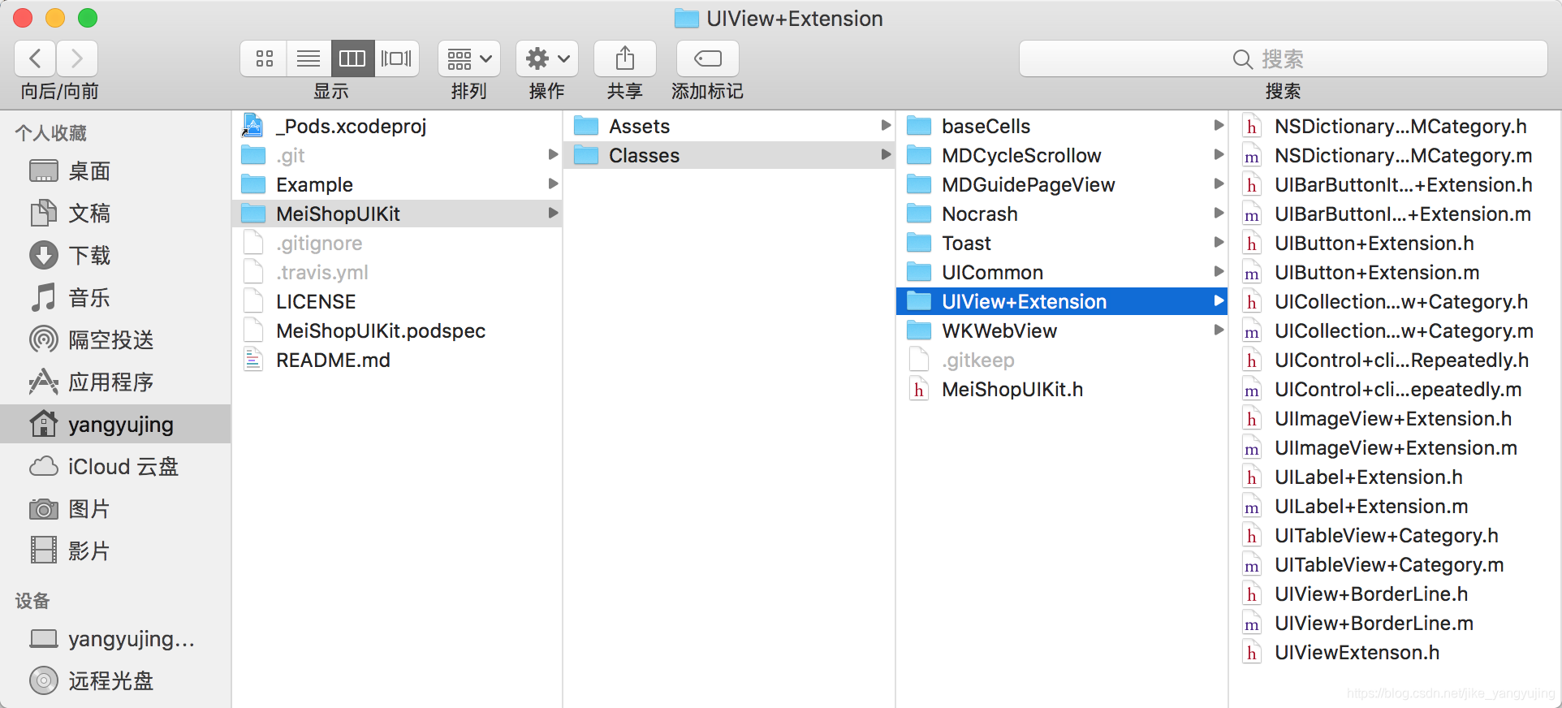Image resolution: width=1562 pixels, height=708 pixels.
Task: Select UIView+BorderLine.h file
Action: pyautogui.click(x=1395, y=594)
